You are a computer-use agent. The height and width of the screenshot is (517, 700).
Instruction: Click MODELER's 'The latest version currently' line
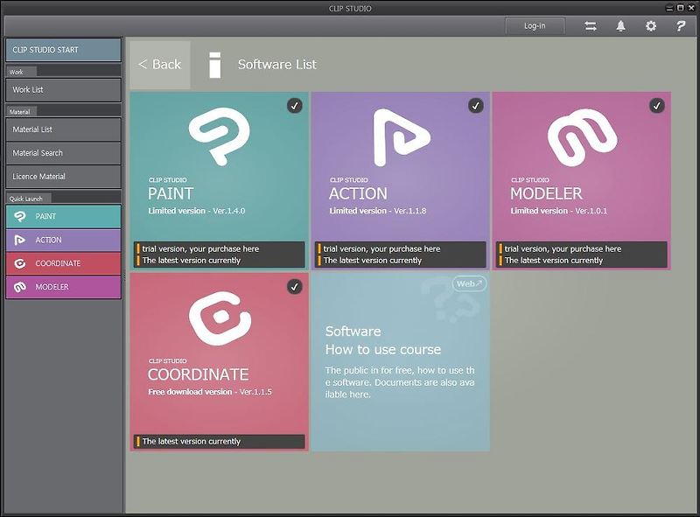click(x=554, y=261)
